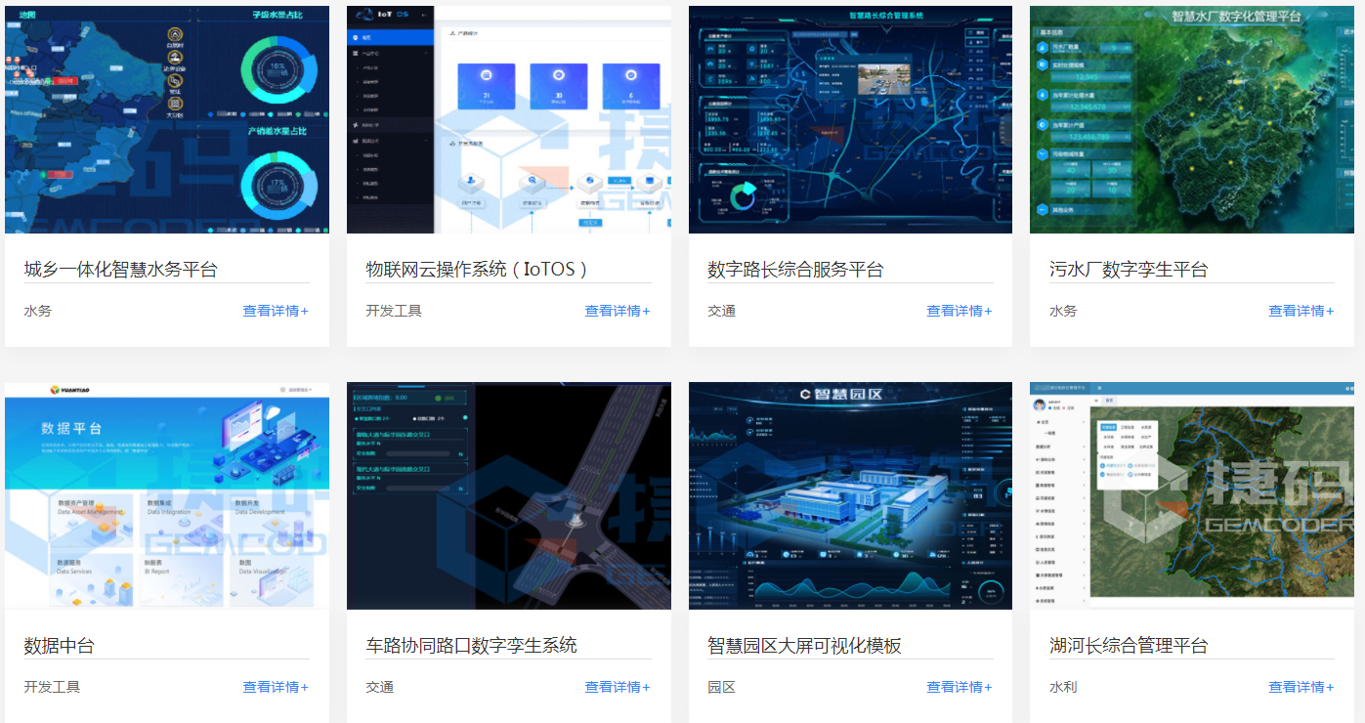Click the 数字路长综合服务平台 preview image
The width and height of the screenshot is (1365, 723).
(x=850, y=119)
